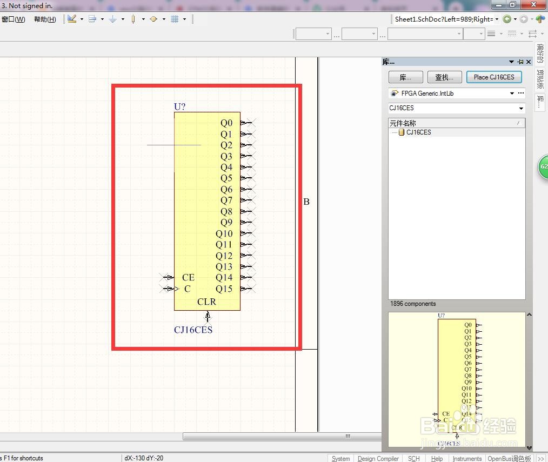Open the CJ16CES filter combo box
The width and height of the screenshot is (548, 462).
521,108
